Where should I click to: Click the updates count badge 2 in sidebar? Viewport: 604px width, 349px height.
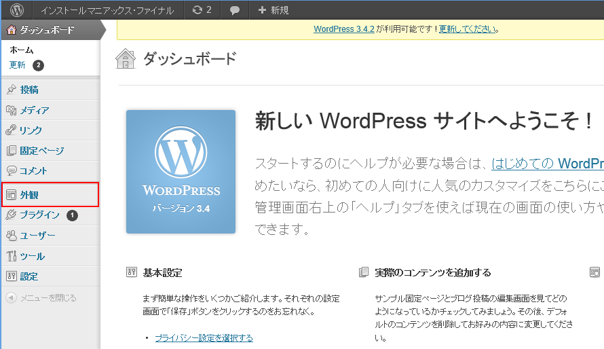pyautogui.click(x=38, y=65)
